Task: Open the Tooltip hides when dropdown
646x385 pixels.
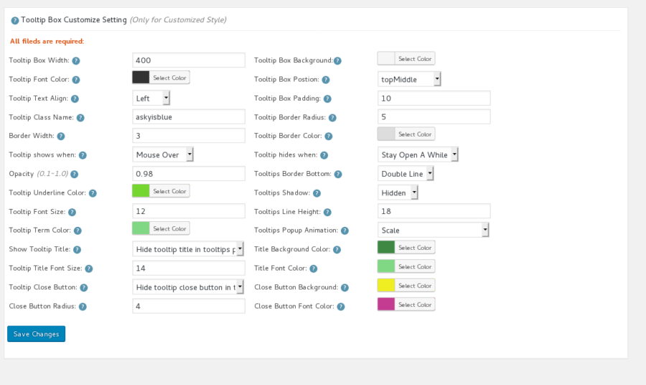Action: tap(418, 154)
